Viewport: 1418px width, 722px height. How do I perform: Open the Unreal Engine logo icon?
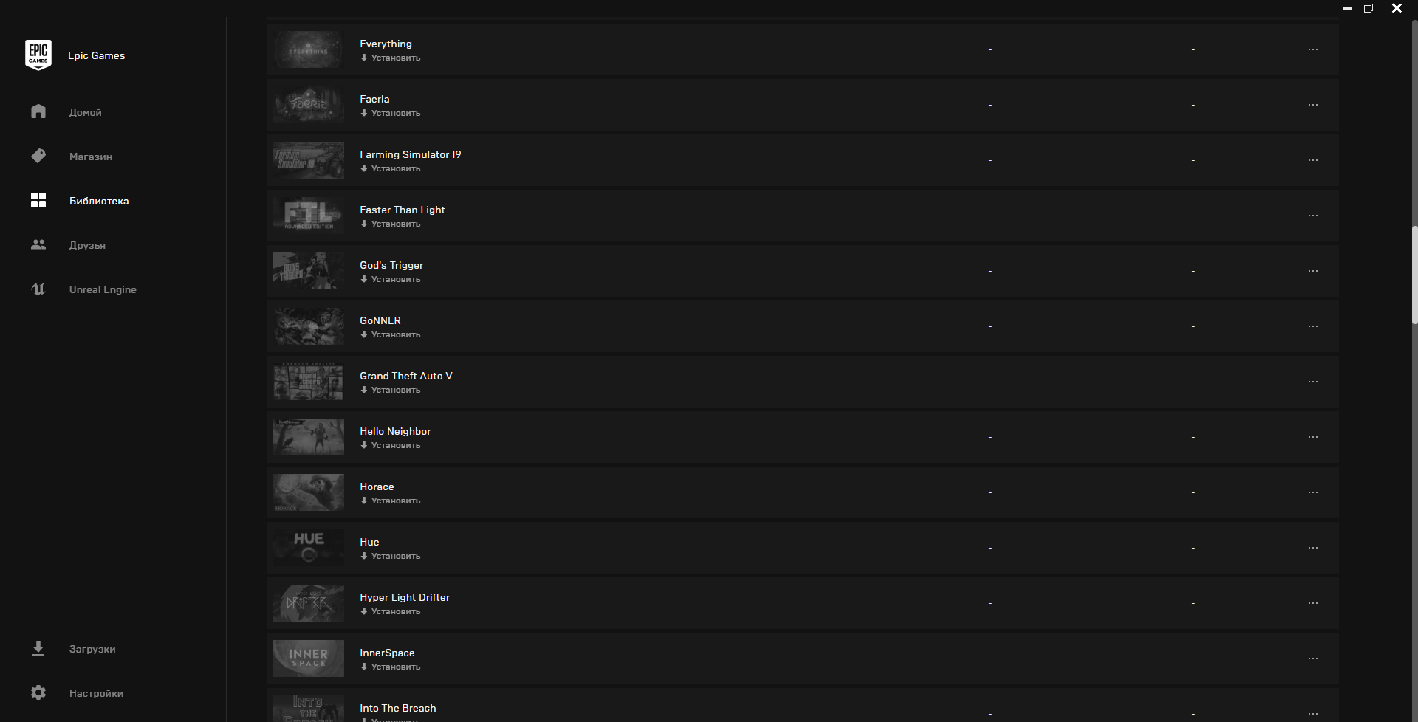click(x=38, y=289)
